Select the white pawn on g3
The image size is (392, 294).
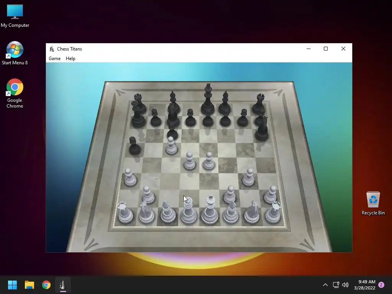click(x=249, y=177)
